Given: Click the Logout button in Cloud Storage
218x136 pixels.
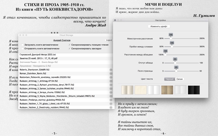Looking at the screenshot, I should [x=109, y=40].
